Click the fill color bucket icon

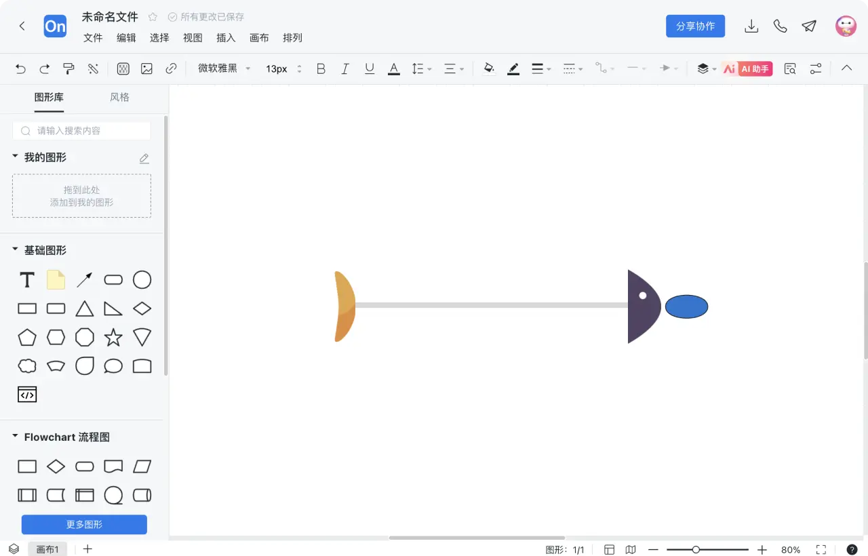pos(489,68)
